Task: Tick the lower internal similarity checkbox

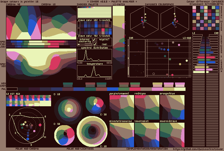Action: (x=94, y=44)
